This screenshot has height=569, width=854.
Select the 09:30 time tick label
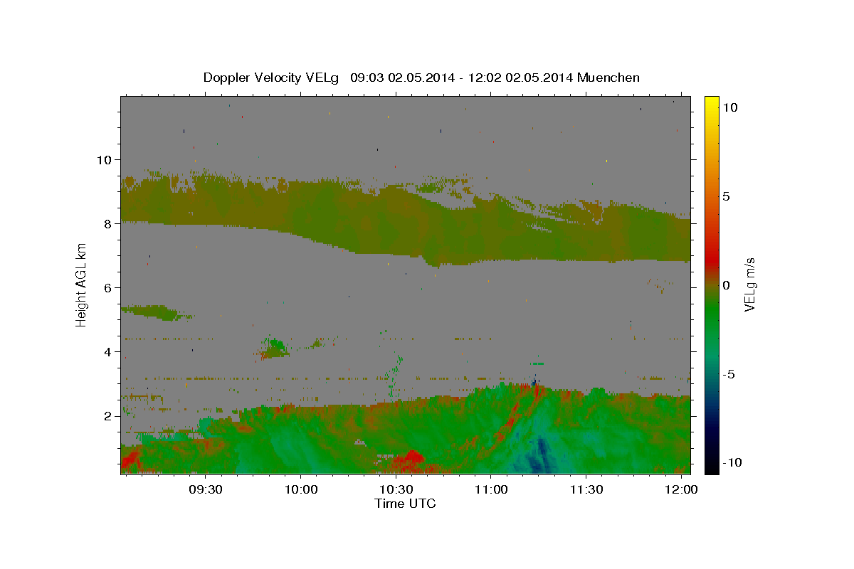coord(206,490)
